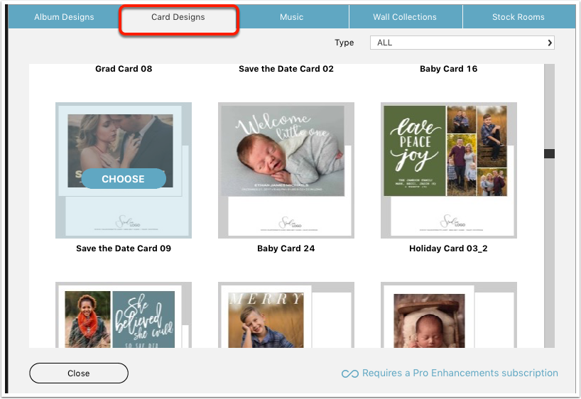
Task: Click the CHOOSE button on Save the Date Card 09
Action: [x=124, y=179]
